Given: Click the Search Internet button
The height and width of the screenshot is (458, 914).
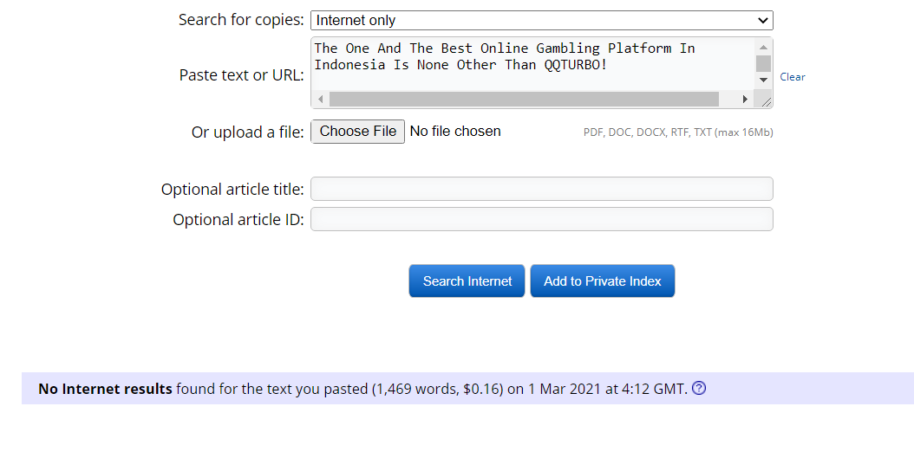Looking at the screenshot, I should (x=467, y=281).
